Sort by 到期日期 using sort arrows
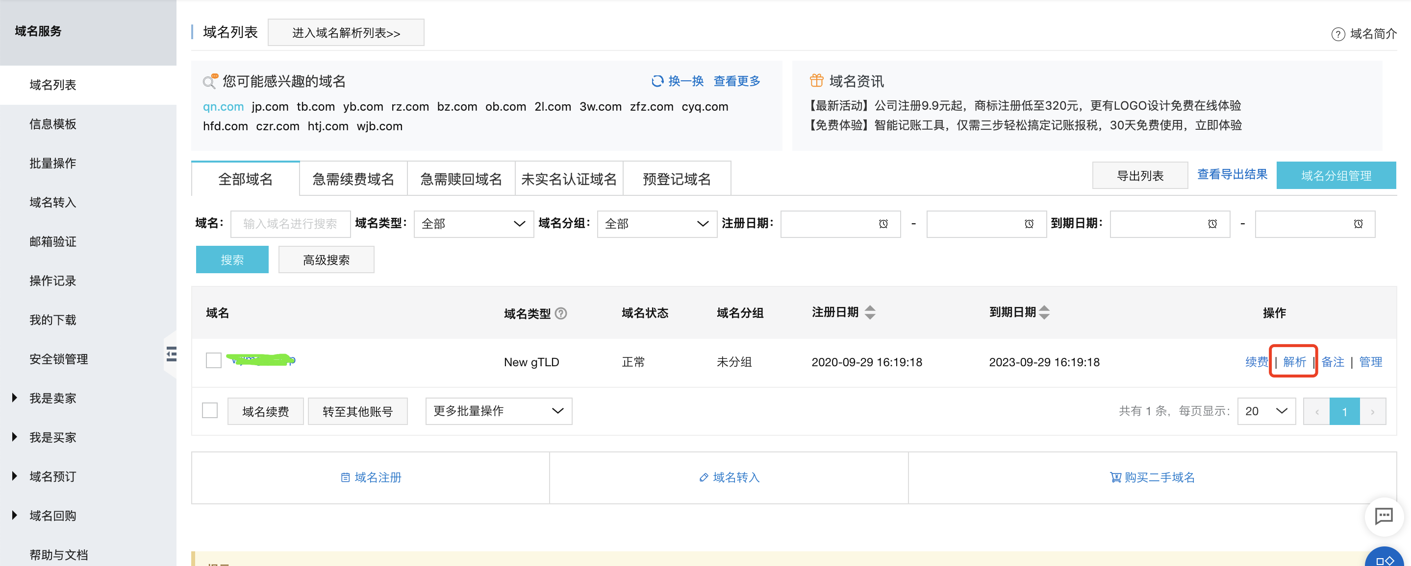This screenshot has height=566, width=1411. point(1044,313)
